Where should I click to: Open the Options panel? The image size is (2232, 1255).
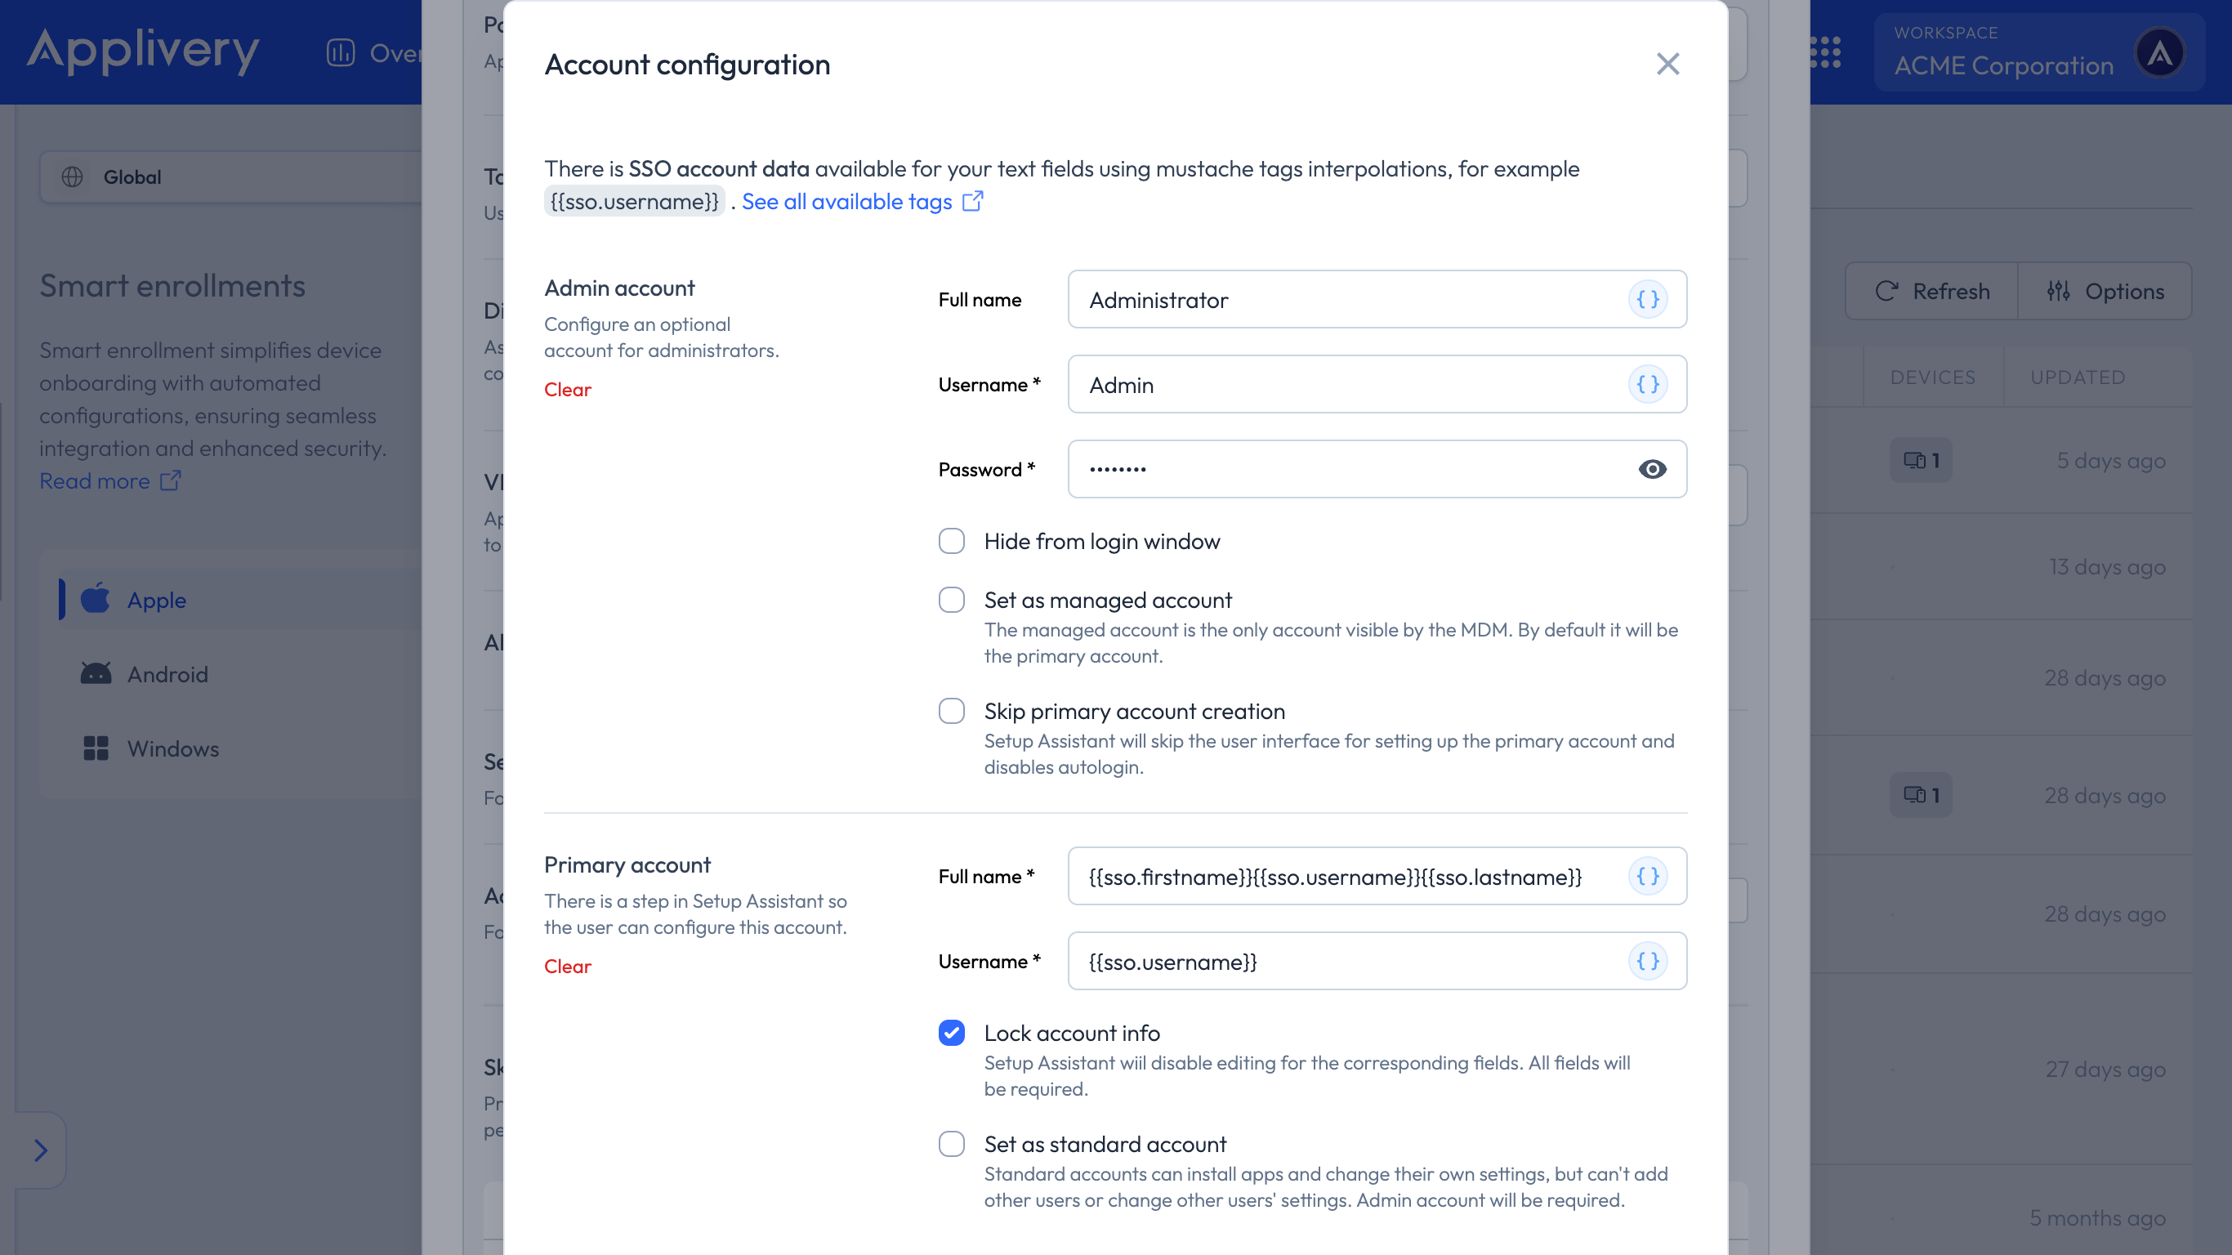point(2106,291)
